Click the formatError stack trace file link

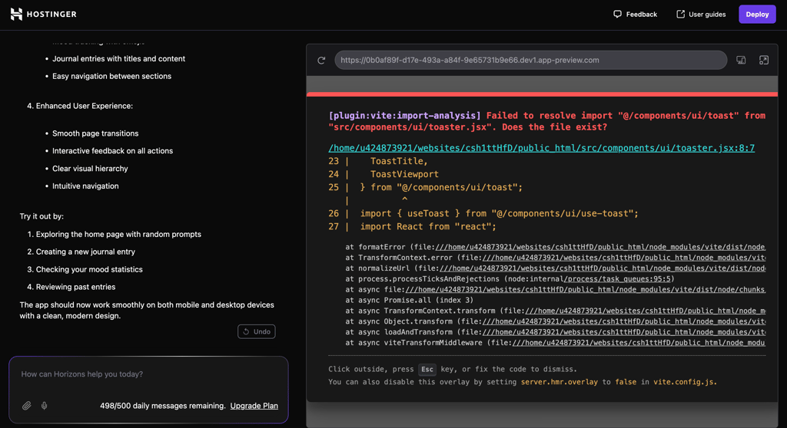tap(600, 246)
